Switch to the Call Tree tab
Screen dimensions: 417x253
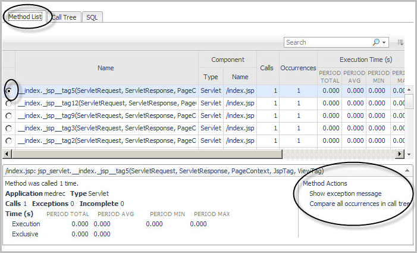tap(64, 17)
